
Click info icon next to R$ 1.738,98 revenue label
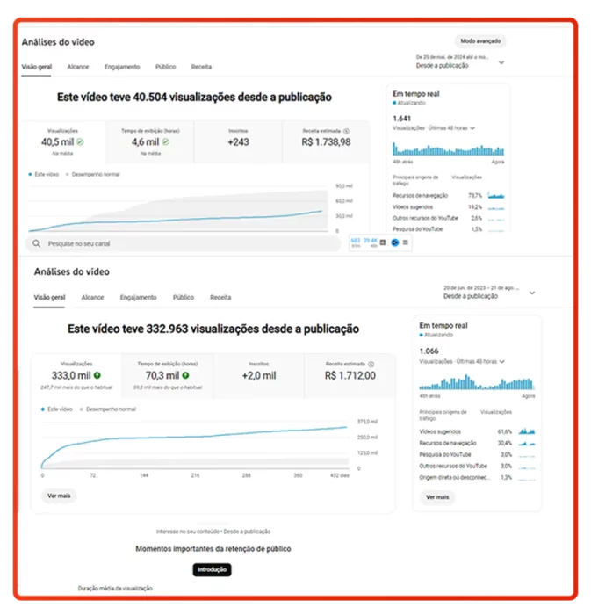pos(347,130)
